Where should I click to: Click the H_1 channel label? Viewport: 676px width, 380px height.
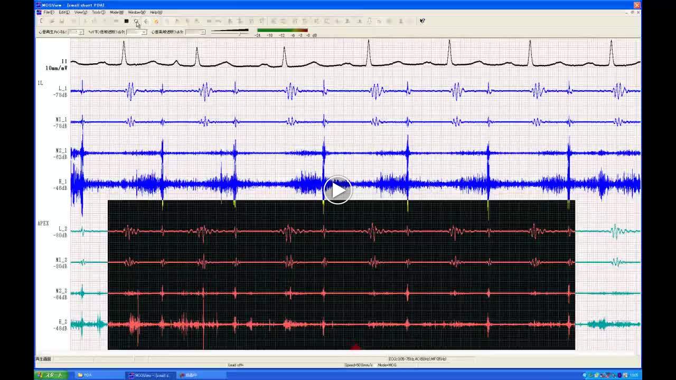point(62,182)
